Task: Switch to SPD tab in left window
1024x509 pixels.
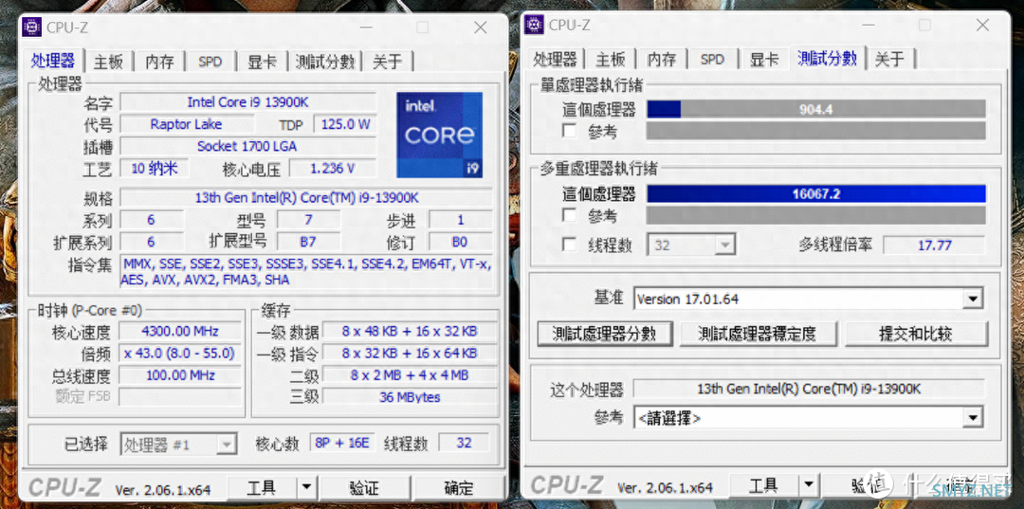Action: 210,62
